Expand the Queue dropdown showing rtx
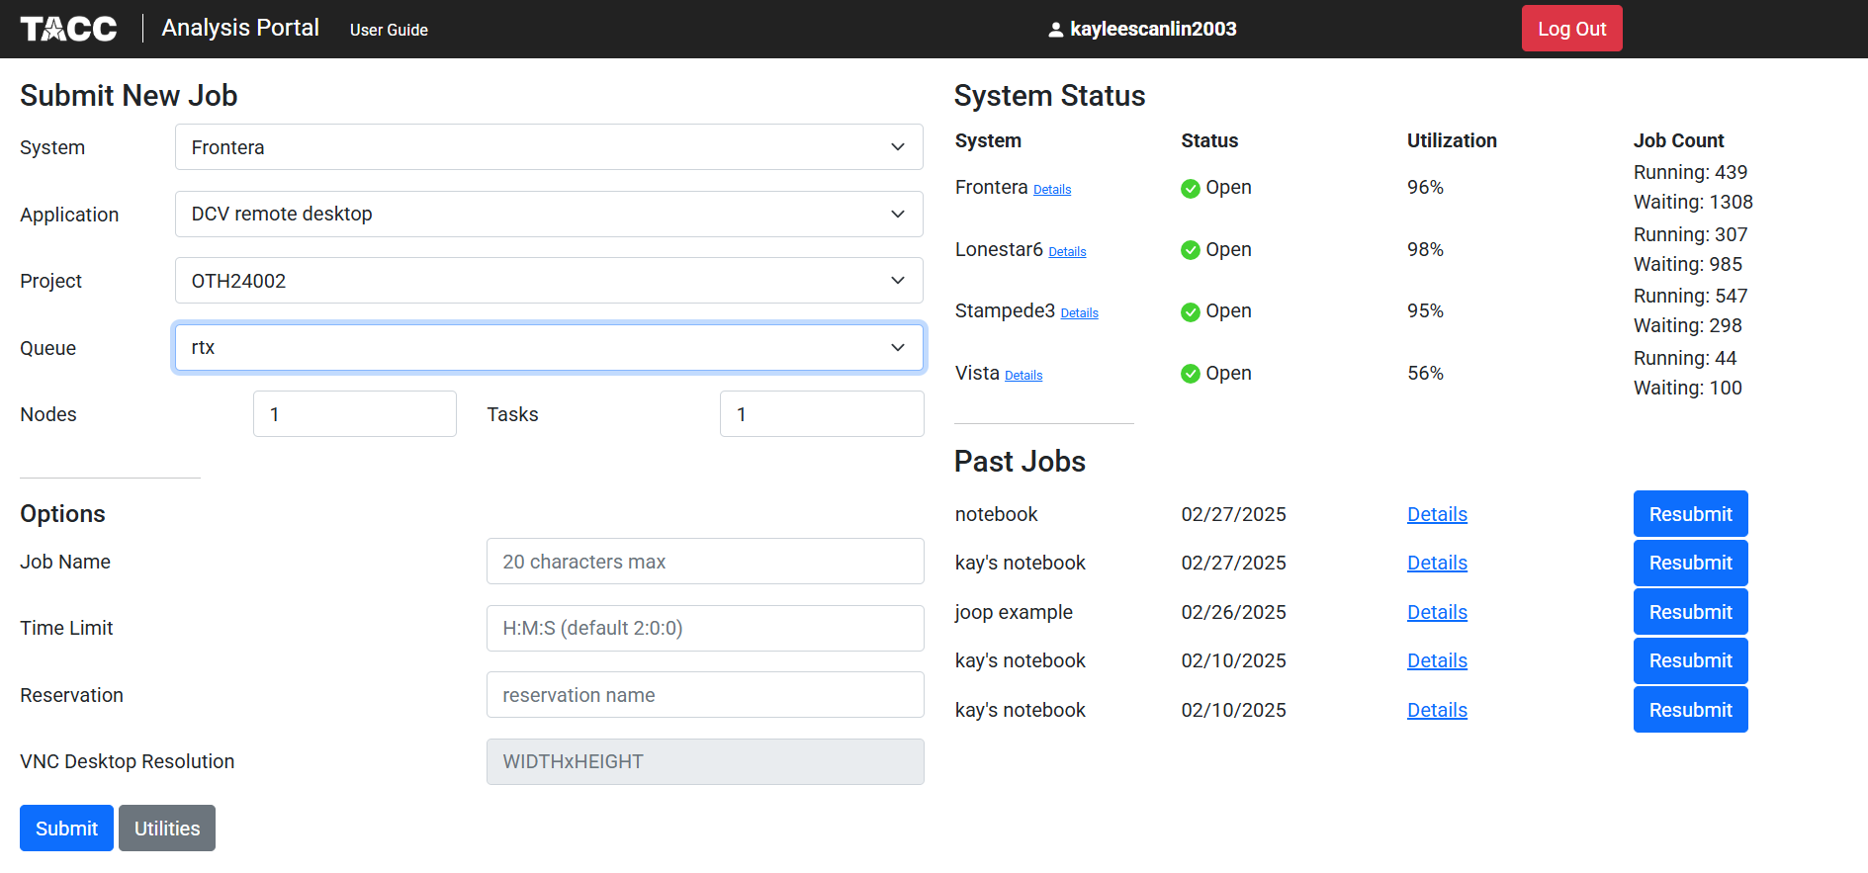This screenshot has height=873, width=1868. (549, 347)
